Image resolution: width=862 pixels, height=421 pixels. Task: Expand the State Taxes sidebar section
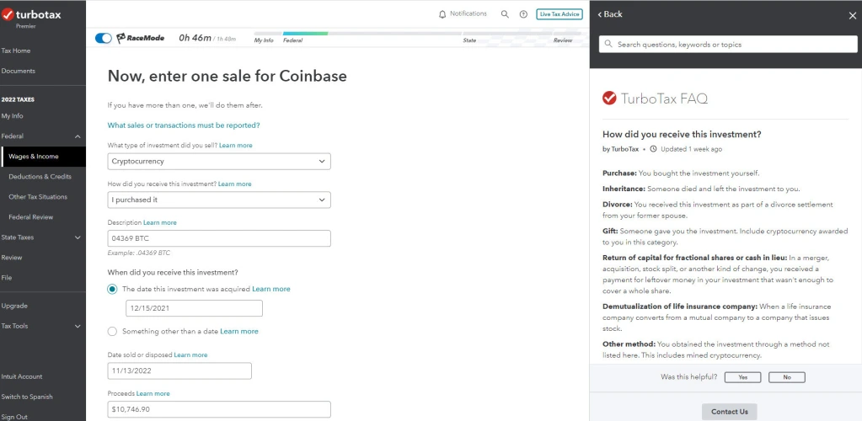click(78, 237)
